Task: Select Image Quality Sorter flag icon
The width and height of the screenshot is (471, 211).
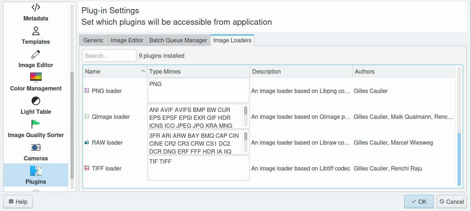Action: point(36,124)
